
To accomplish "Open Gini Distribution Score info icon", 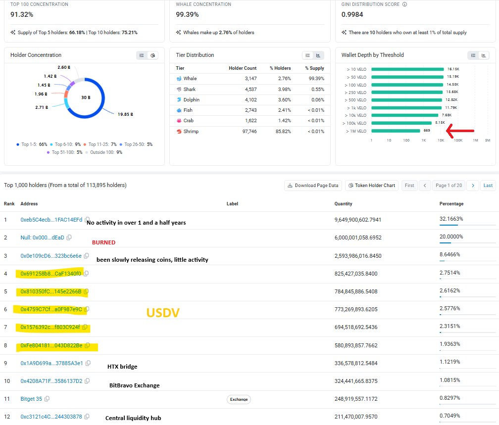I will pyautogui.click(x=404, y=4).
